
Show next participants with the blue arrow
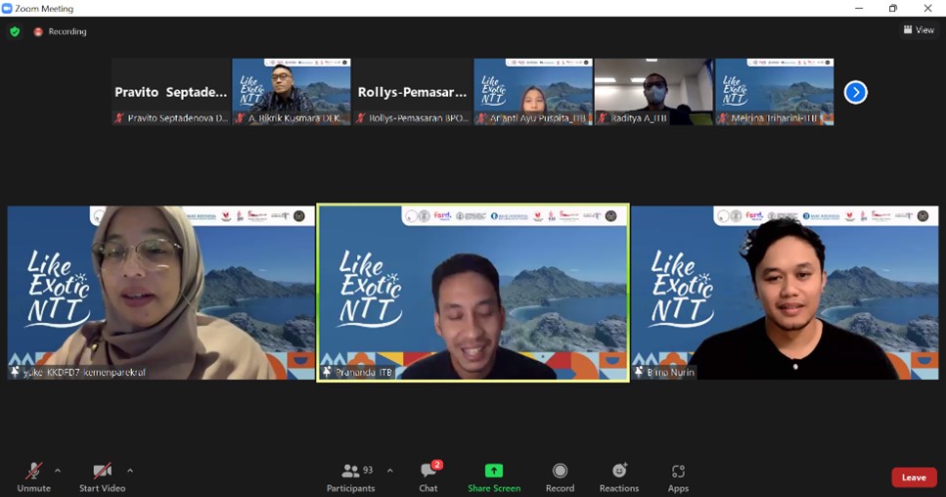click(x=855, y=92)
